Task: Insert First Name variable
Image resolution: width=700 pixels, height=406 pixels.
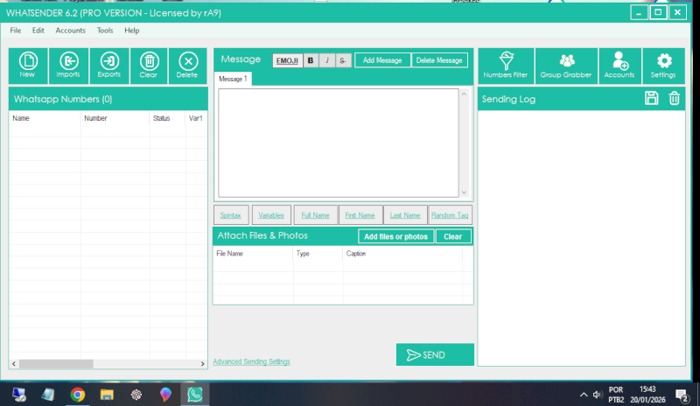Action: coord(360,215)
